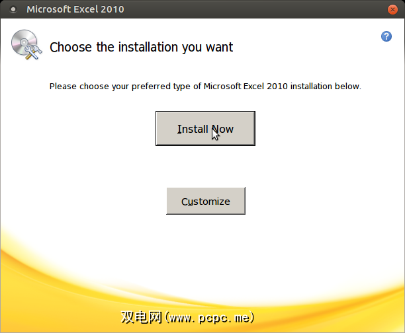Click the Install Now button

(x=205, y=128)
